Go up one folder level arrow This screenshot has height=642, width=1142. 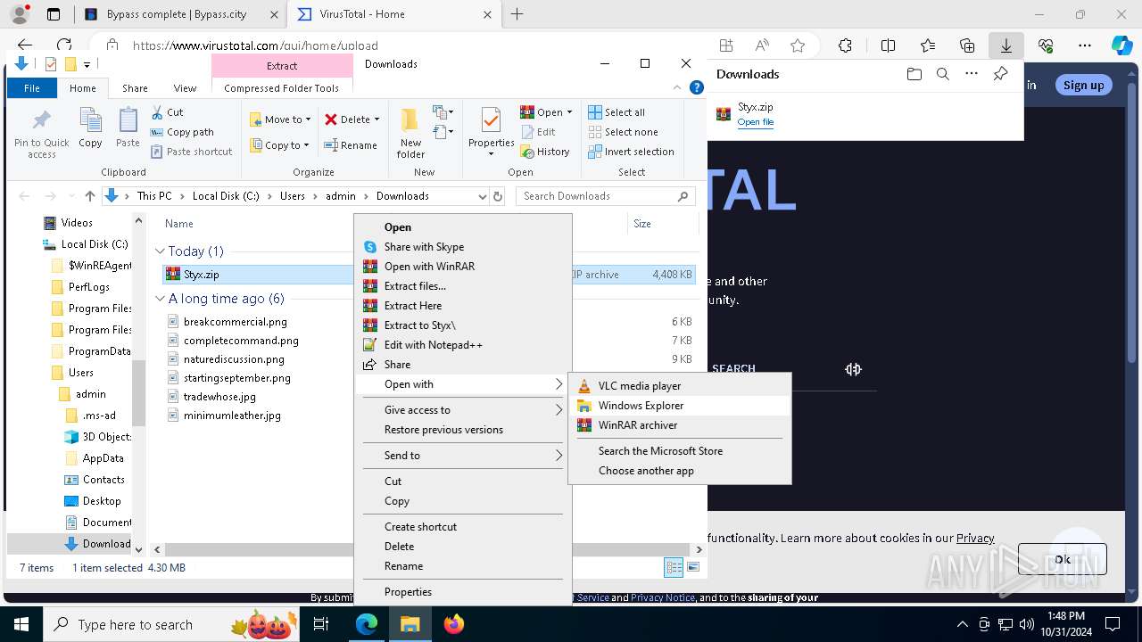89,196
